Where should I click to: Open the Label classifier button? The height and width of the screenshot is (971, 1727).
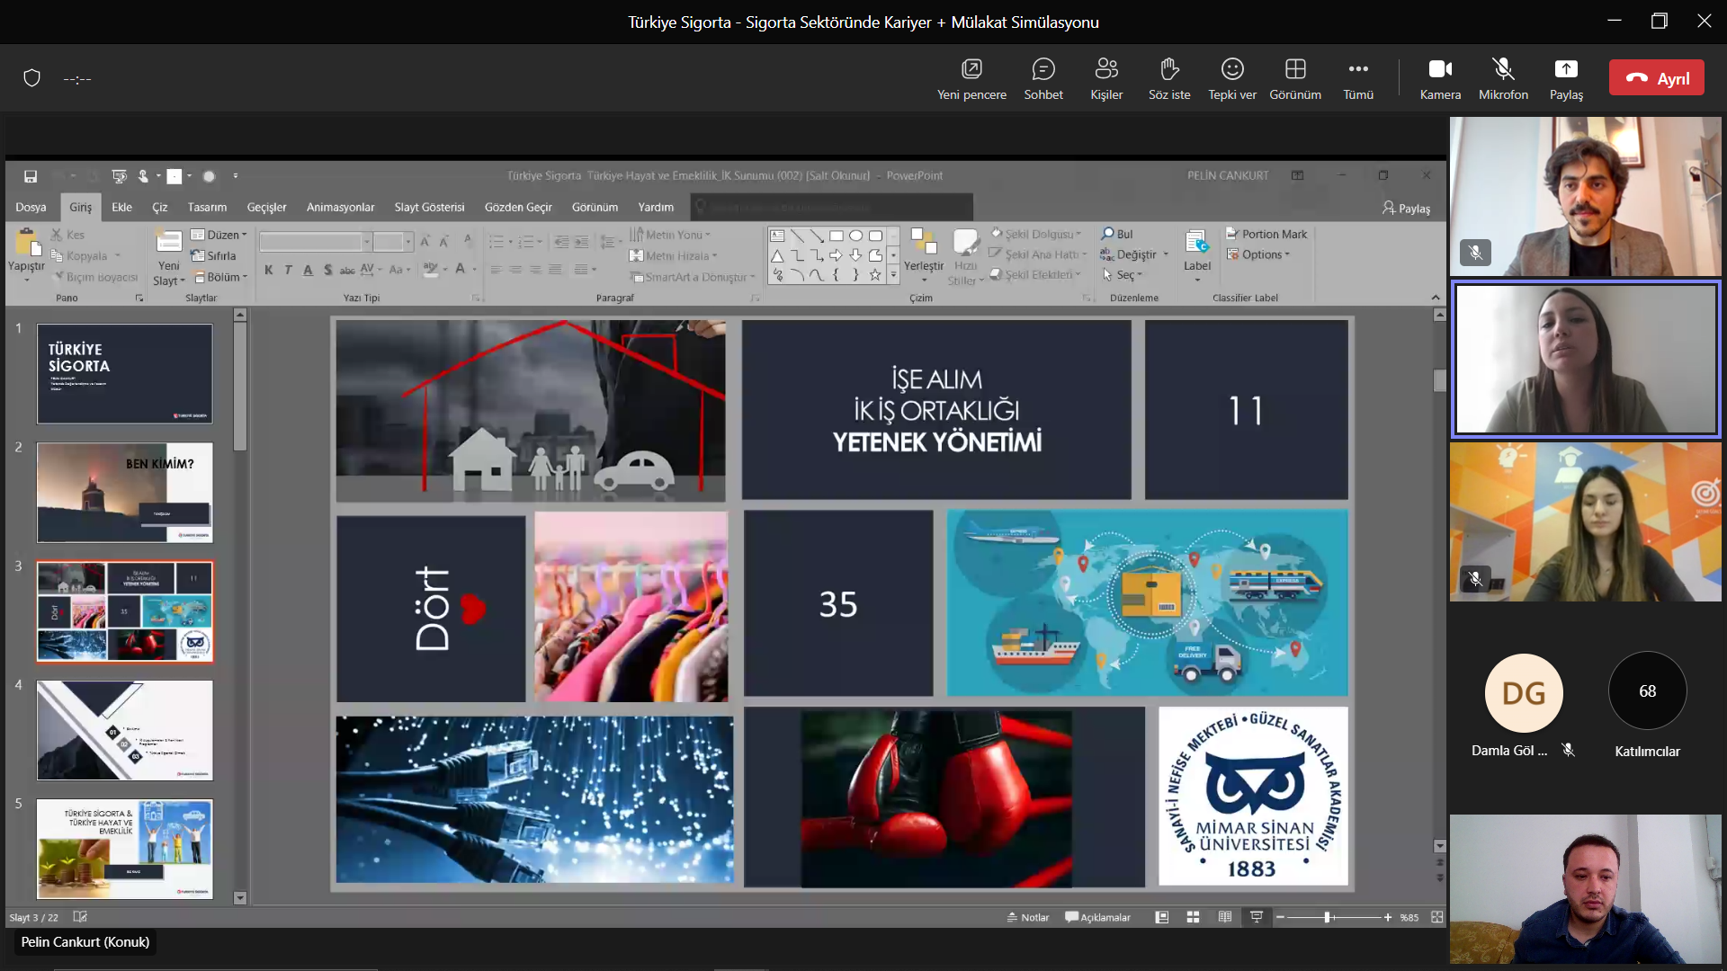point(1197,254)
